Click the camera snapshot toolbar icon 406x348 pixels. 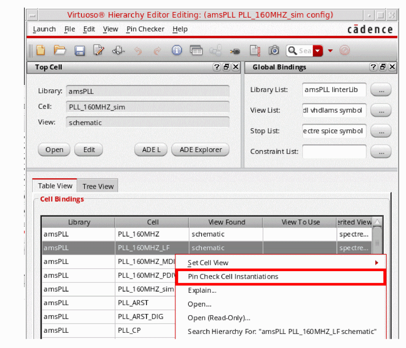274,50
